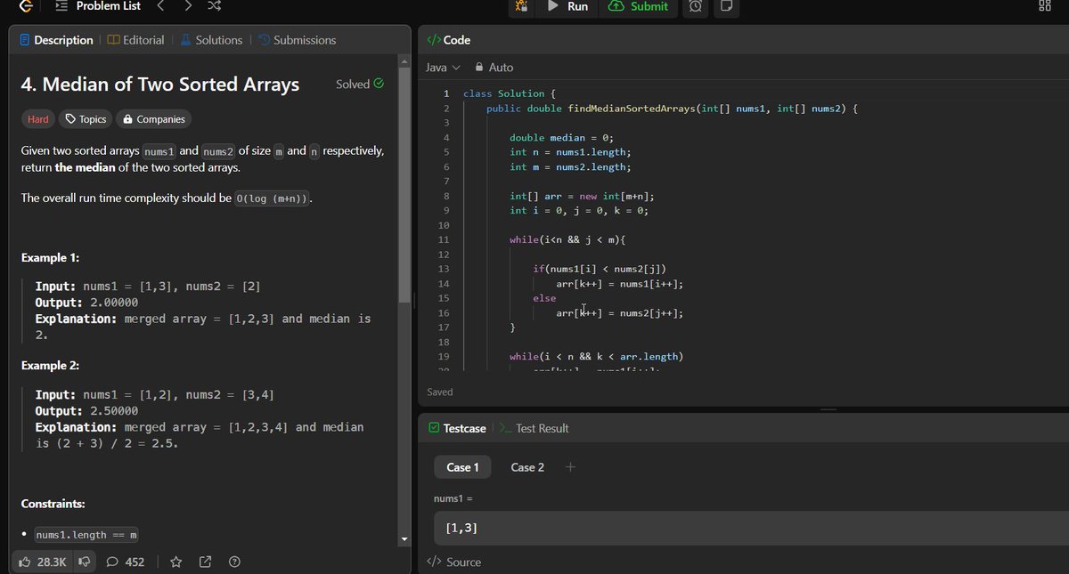Viewport: 1069px width, 574px height.
Task: Like the problem thumbs-up 28.3K
Action: pos(43,562)
